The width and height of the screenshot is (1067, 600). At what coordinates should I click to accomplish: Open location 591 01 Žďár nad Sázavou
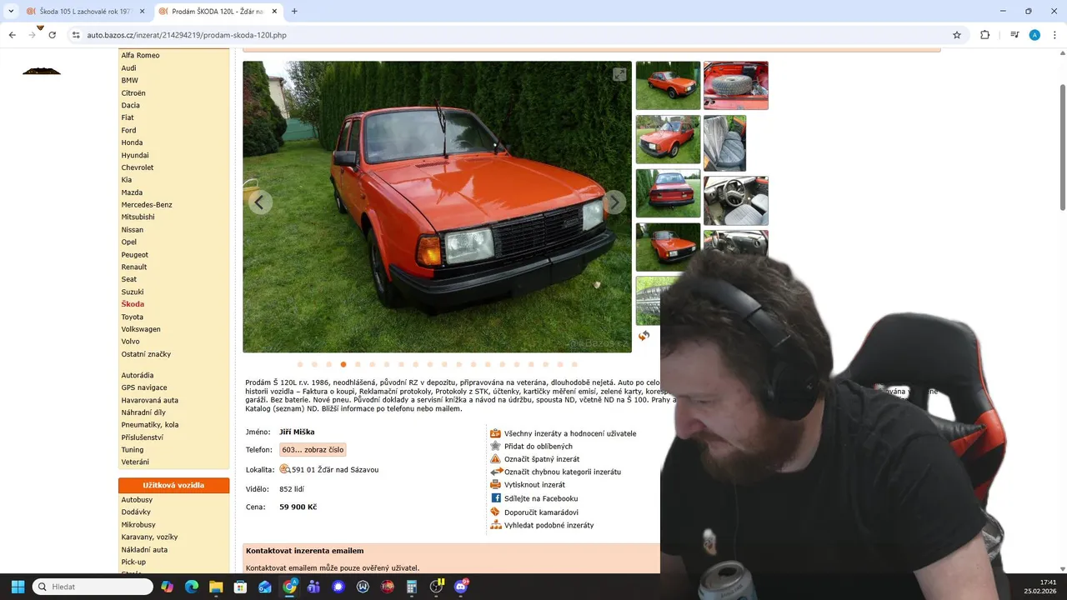334,470
